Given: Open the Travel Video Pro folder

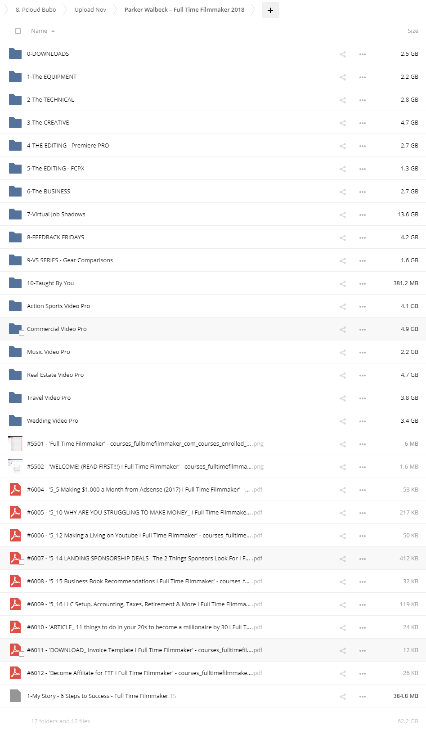Looking at the screenshot, I should [49, 398].
